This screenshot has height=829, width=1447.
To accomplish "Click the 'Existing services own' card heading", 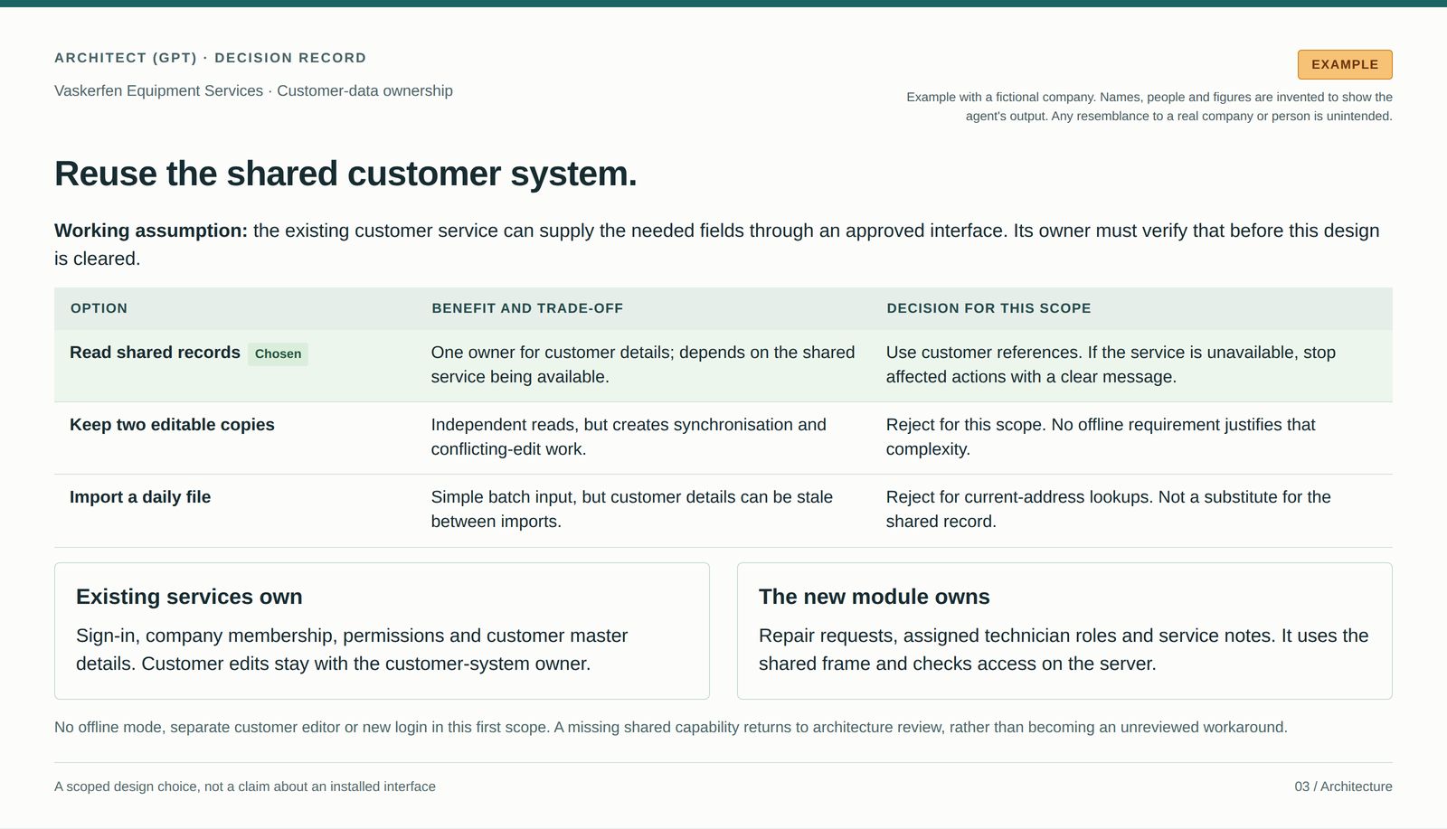I will tap(189, 597).
